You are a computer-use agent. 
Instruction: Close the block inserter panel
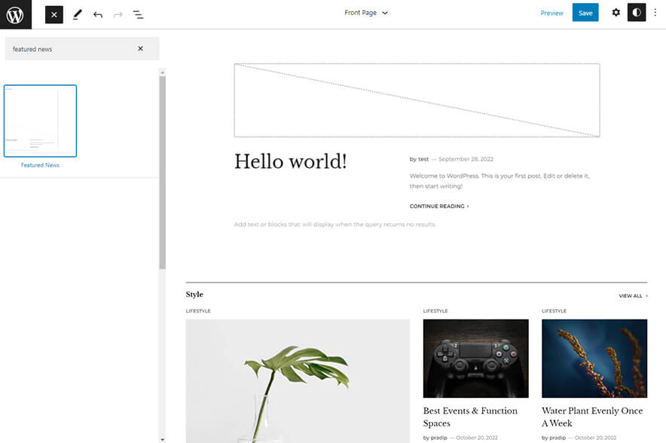point(53,14)
